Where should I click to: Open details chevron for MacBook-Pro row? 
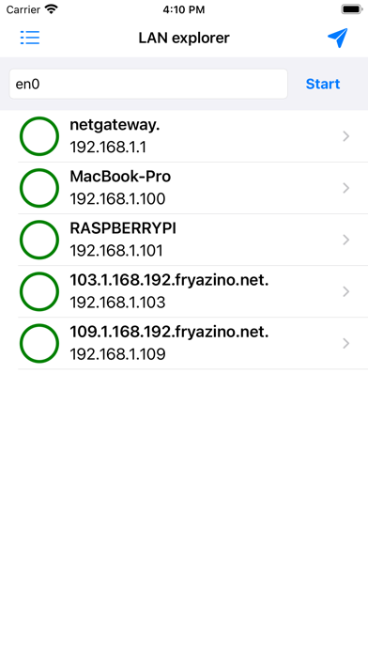coord(345,188)
